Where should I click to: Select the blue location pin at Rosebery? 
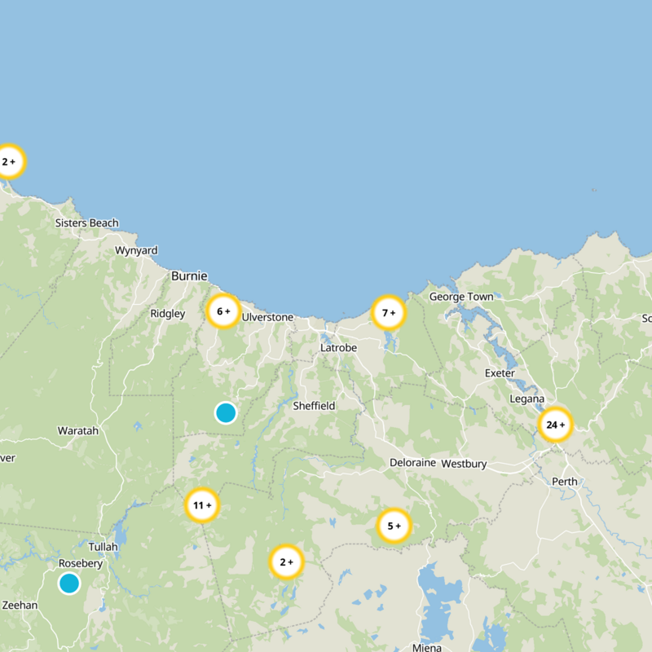[68, 584]
